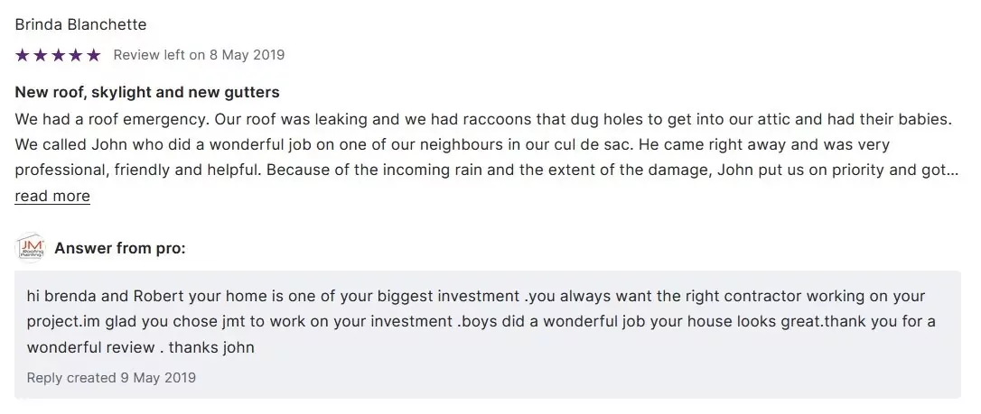Click the second purple rating star
The height and width of the screenshot is (414, 981).
point(41,55)
